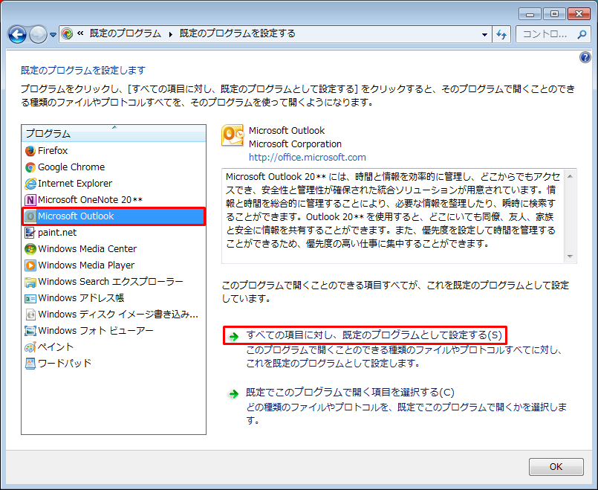
Task: Click 既定でこのプログラムで開く項目を選択する(C)
Action: tap(350, 393)
